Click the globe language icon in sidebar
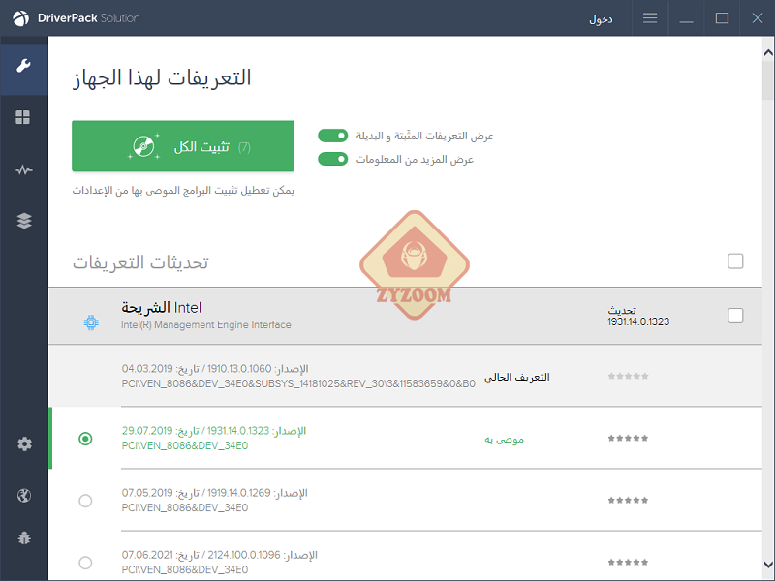This screenshot has height=581, width=775. (x=23, y=496)
